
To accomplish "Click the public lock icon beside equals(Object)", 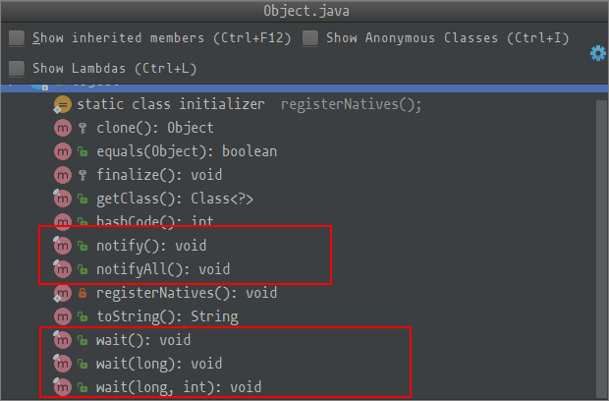I will (83, 151).
